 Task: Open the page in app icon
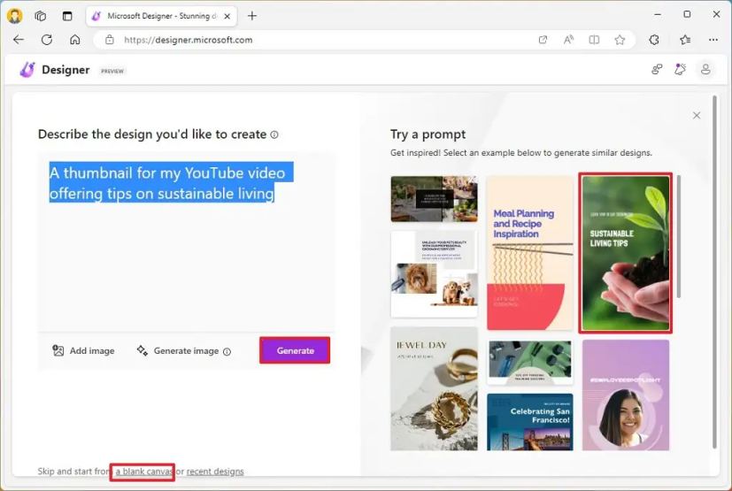point(543,40)
